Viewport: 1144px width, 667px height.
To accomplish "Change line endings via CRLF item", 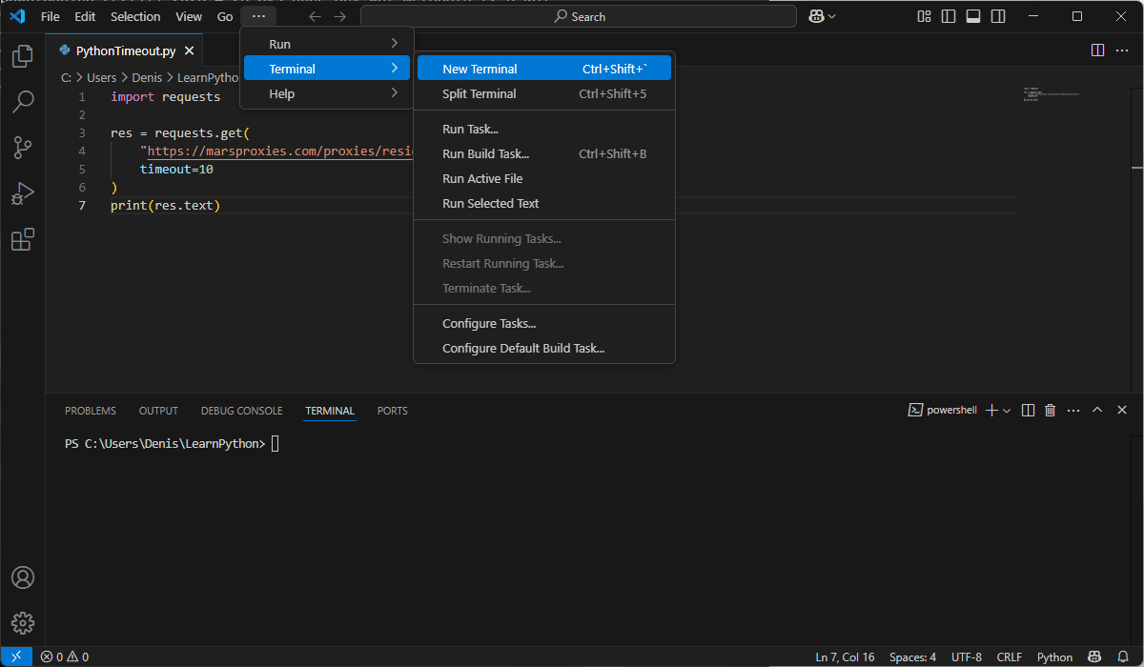I will (x=1009, y=657).
